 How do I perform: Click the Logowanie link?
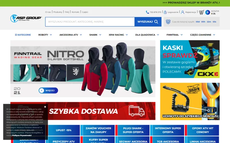(x=173, y=12)
